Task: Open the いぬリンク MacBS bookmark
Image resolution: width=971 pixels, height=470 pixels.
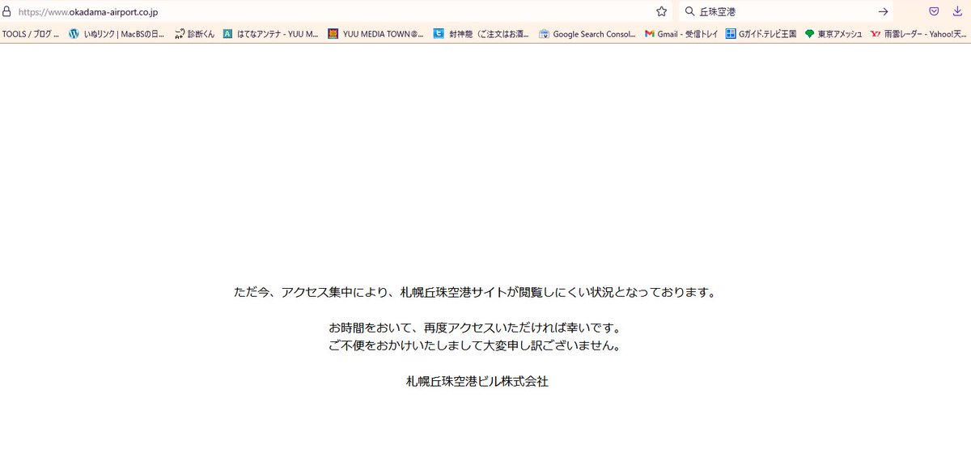Action: tap(117, 34)
